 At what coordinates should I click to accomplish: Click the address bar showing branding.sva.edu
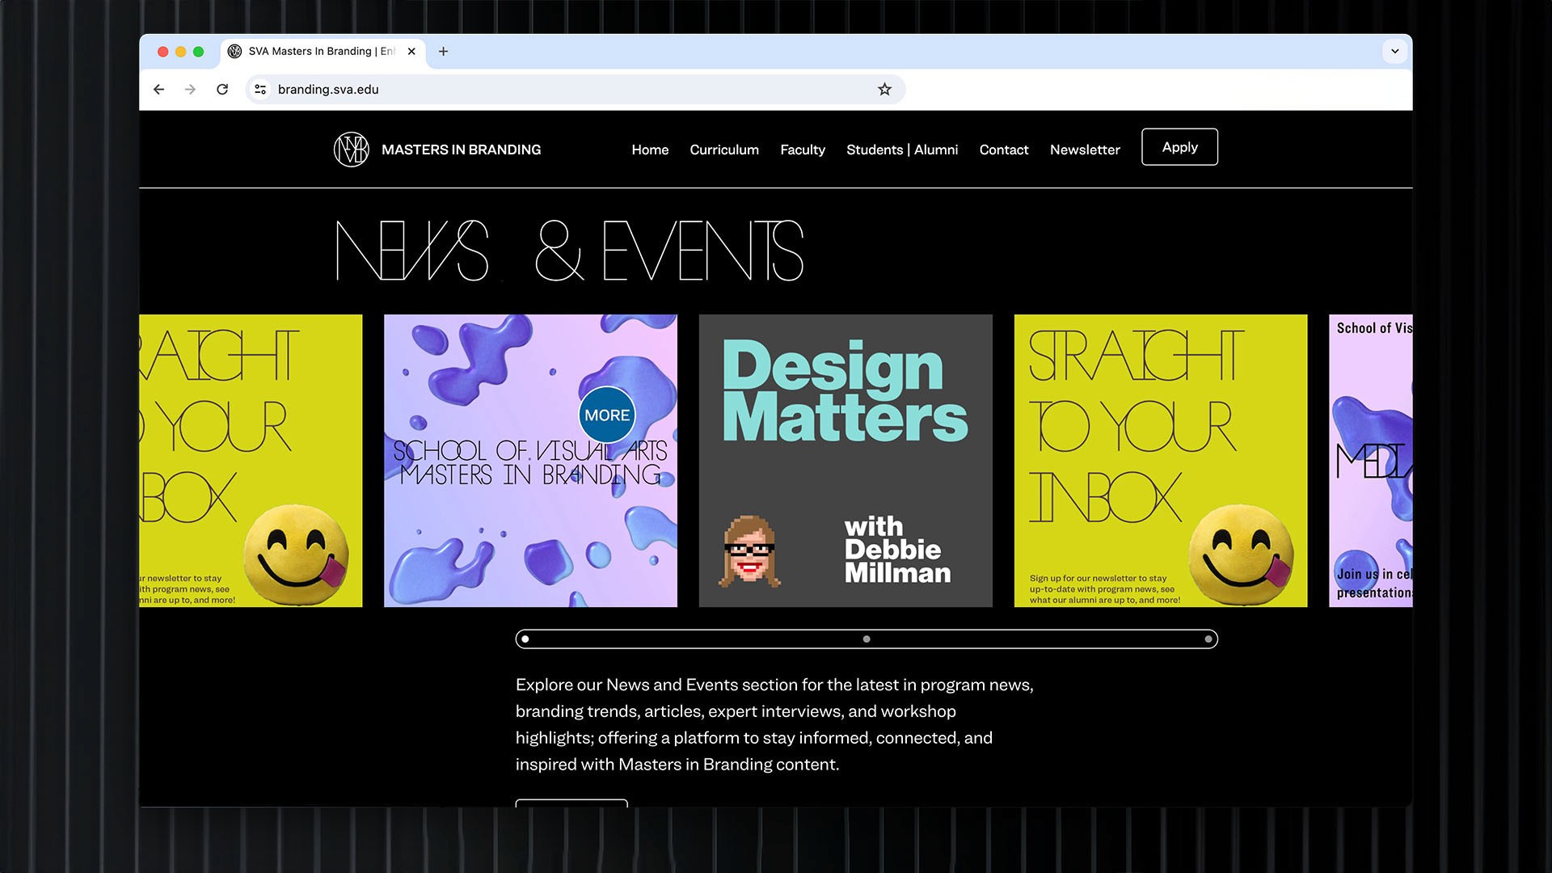[574, 90]
